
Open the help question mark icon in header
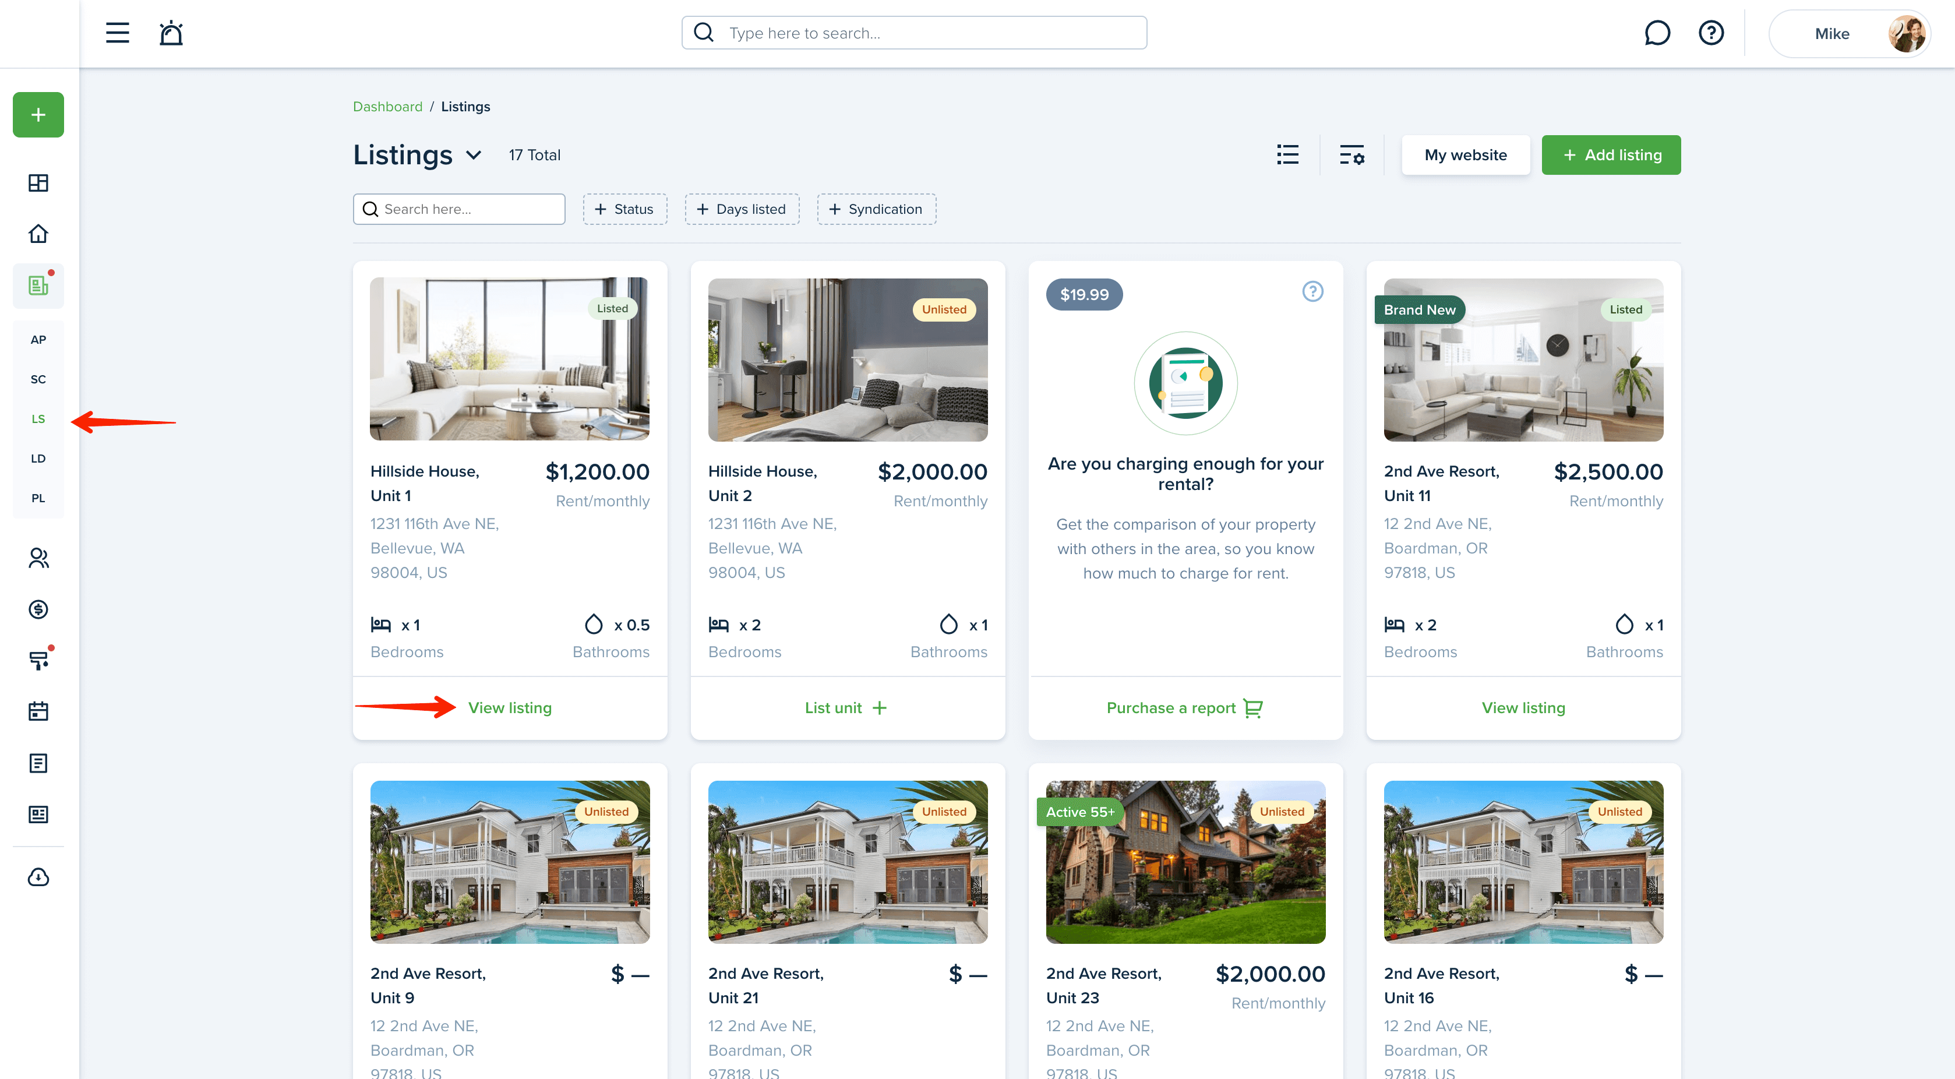pos(1710,33)
